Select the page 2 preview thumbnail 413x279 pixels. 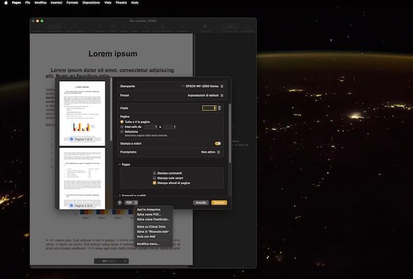pos(82,178)
